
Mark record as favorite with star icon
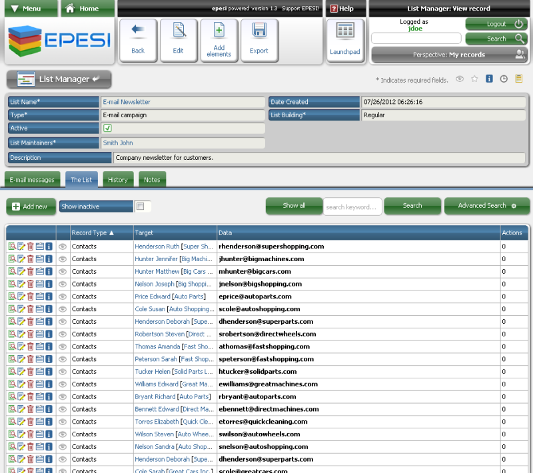pyautogui.click(x=474, y=79)
